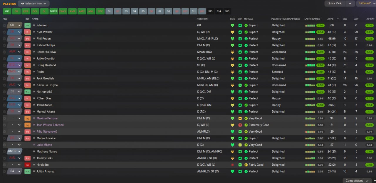Select the S13 substitute slot
376x183 pixels.
tap(210, 11)
